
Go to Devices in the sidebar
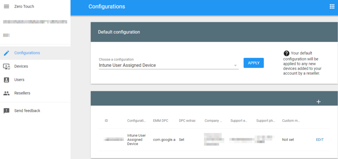[x=21, y=66]
